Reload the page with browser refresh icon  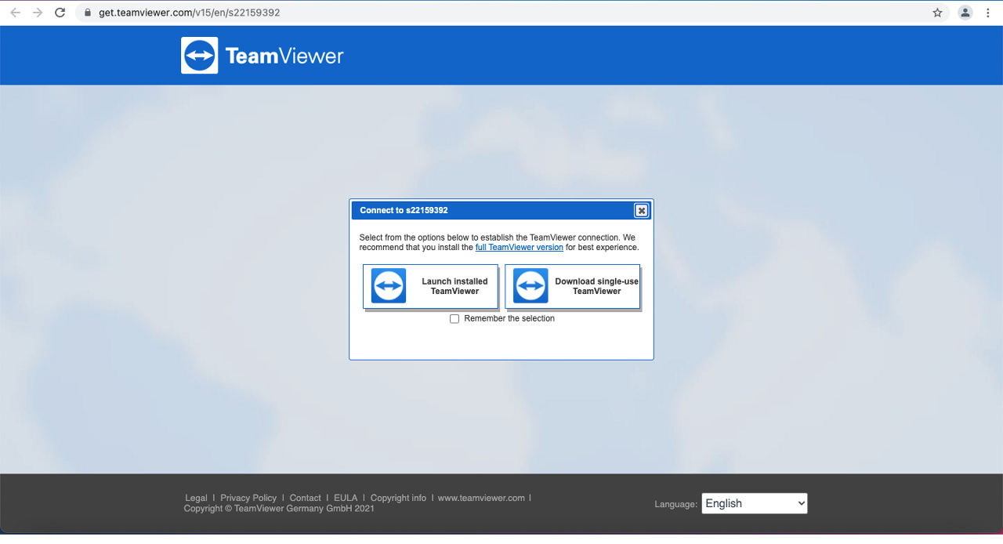pos(60,13)
